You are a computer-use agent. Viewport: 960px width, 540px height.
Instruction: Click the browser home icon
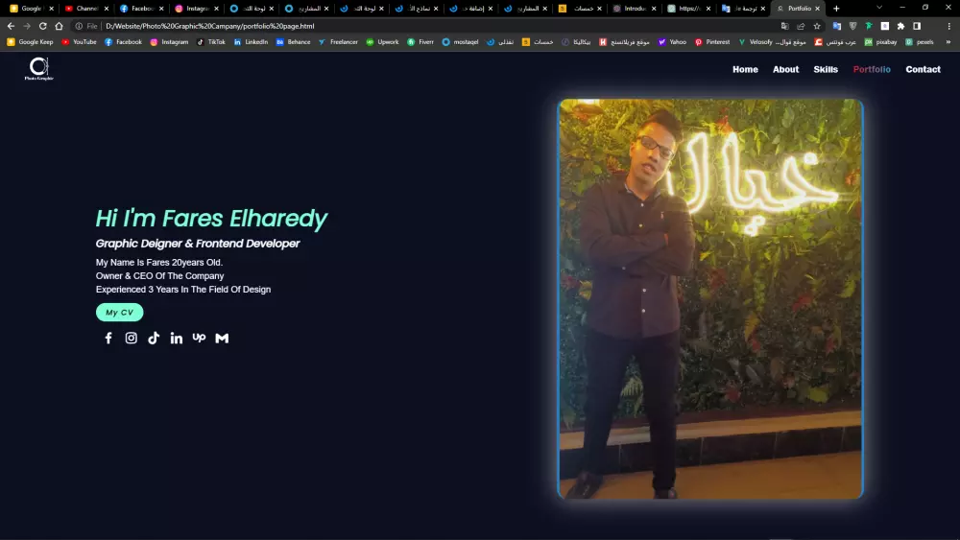click(x=59, y=26)
